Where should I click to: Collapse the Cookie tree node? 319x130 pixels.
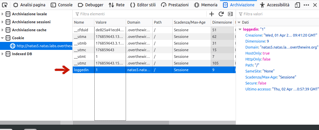(x=2, y=38)
